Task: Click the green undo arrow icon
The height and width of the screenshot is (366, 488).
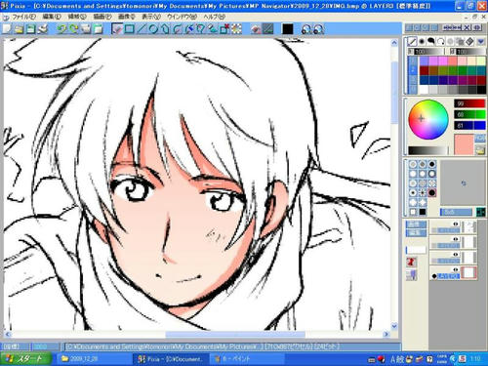Action: coord(61,29)
